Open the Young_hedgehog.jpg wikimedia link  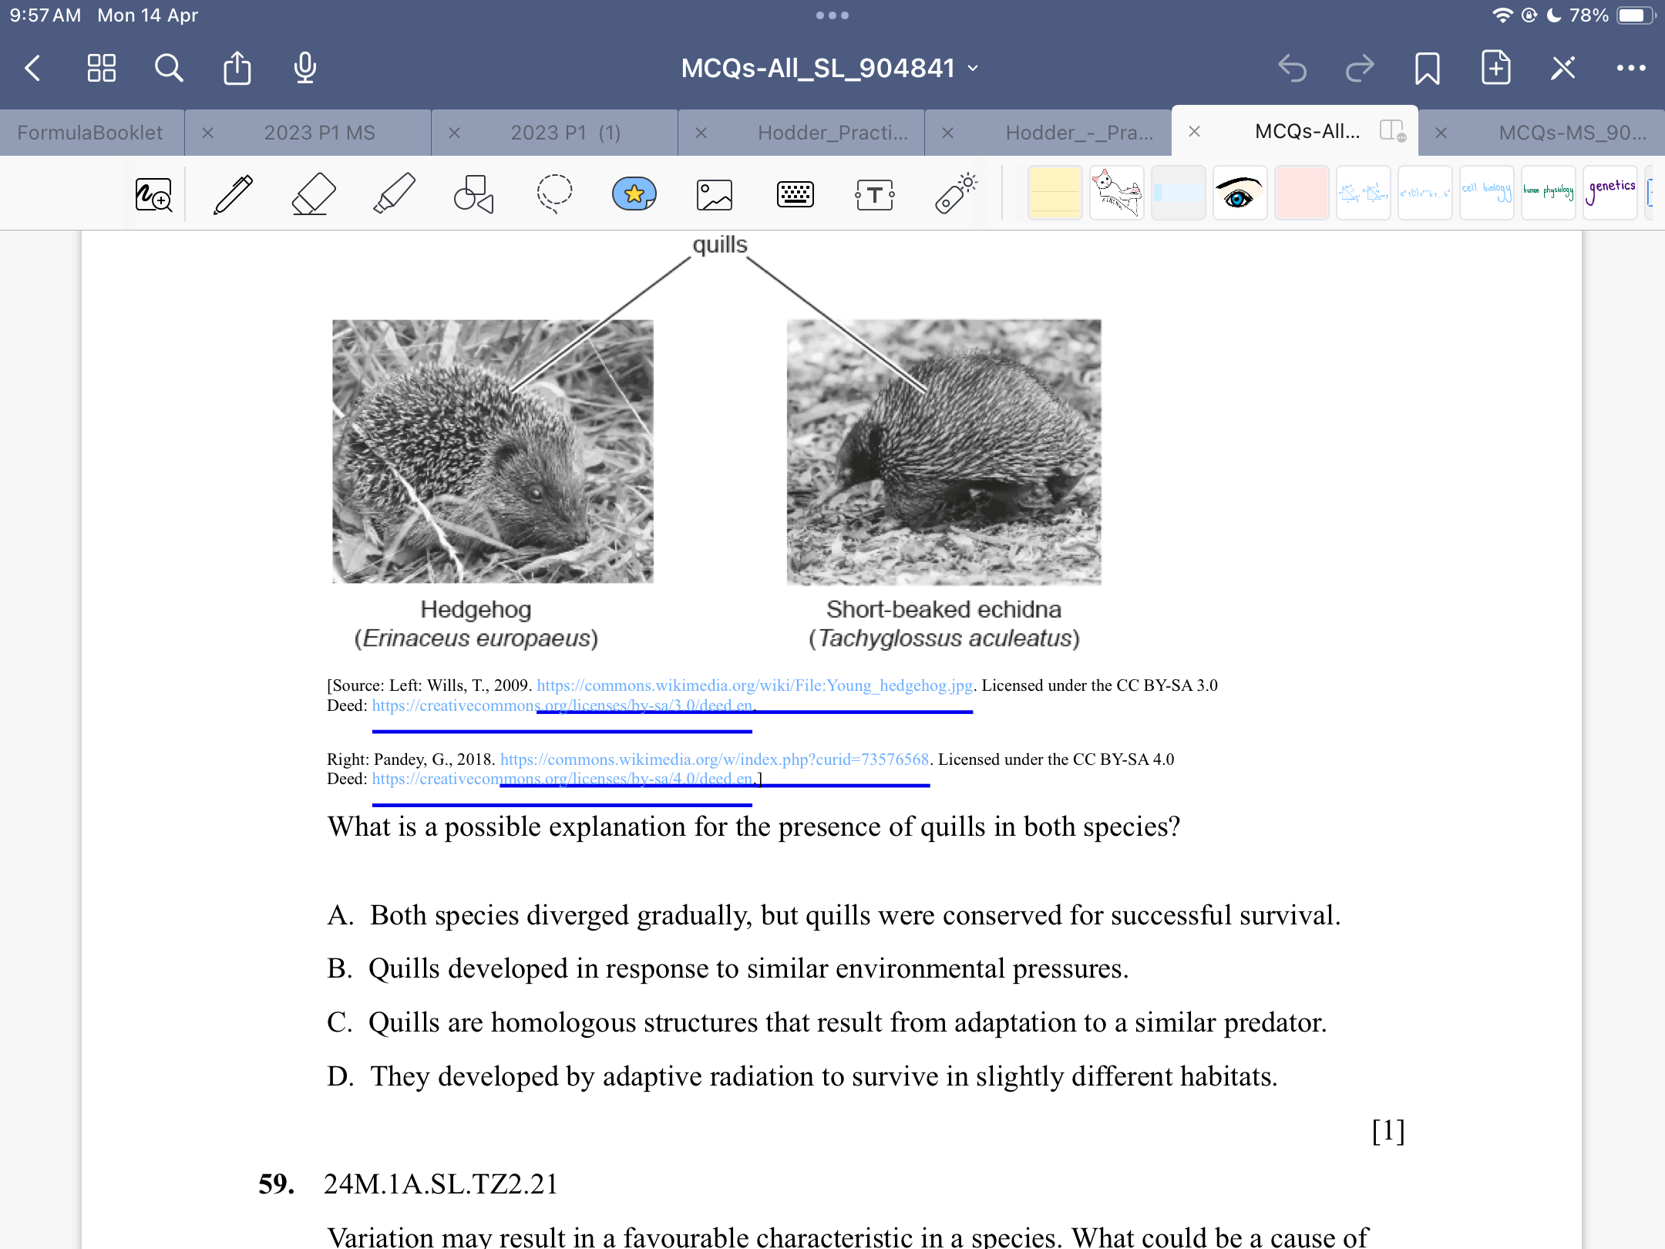tap(755, 685)
